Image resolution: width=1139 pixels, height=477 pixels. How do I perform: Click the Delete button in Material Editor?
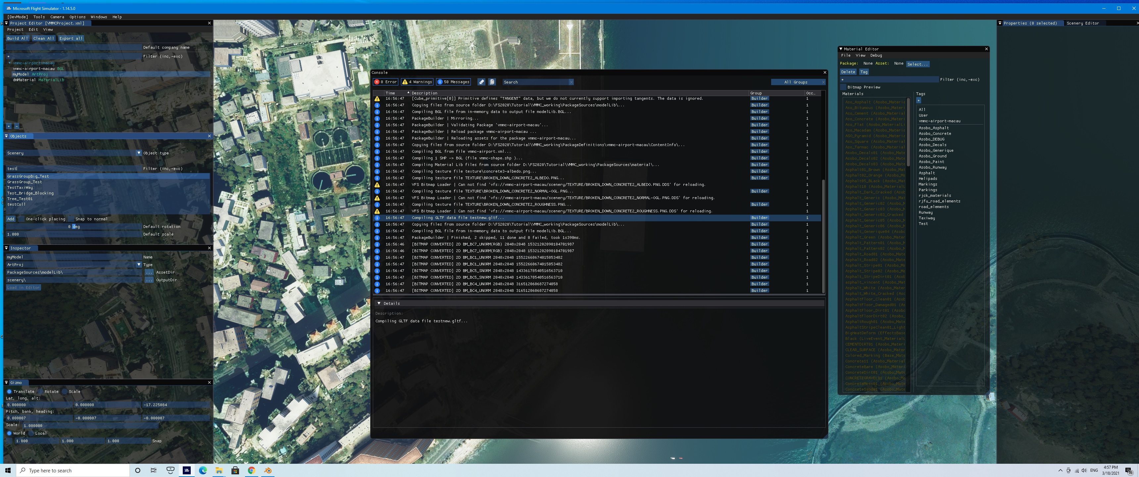(x=848, y=72)
